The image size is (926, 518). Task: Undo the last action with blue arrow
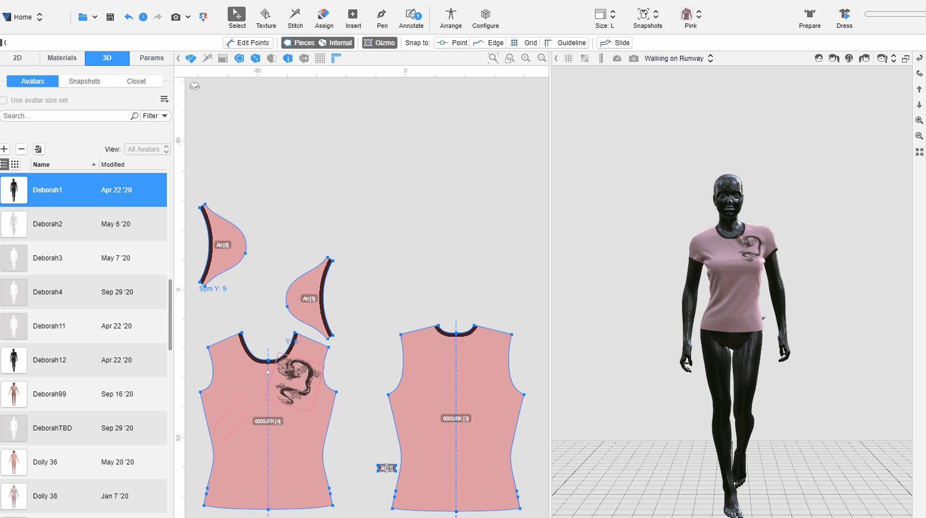click(128, 17)
